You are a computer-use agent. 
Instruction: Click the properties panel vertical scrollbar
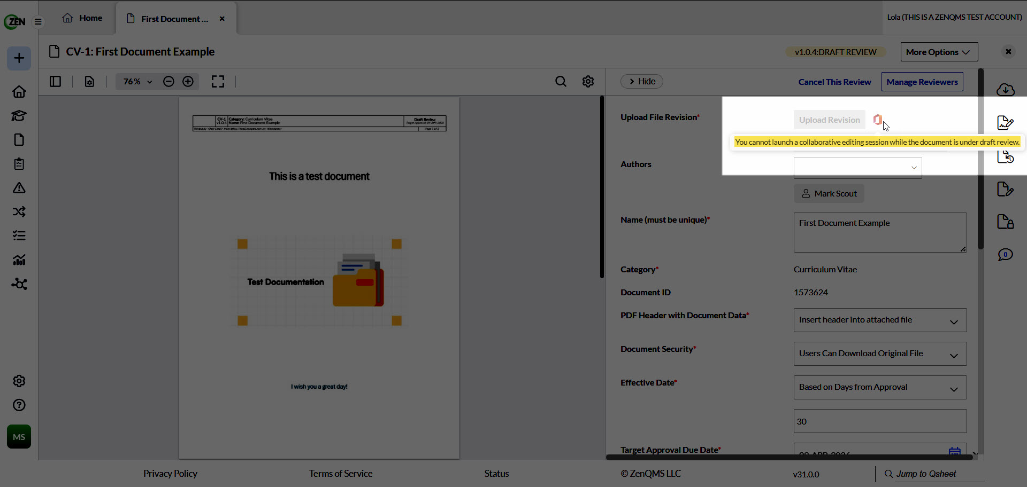coord(980,159)
